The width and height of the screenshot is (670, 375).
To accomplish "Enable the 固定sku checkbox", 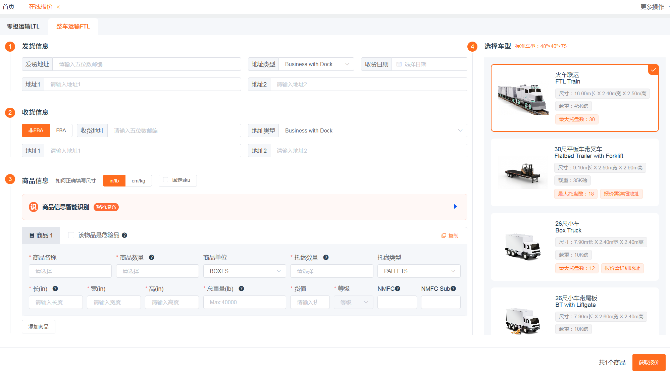I will pyautogui.click(x=165, y=180).
